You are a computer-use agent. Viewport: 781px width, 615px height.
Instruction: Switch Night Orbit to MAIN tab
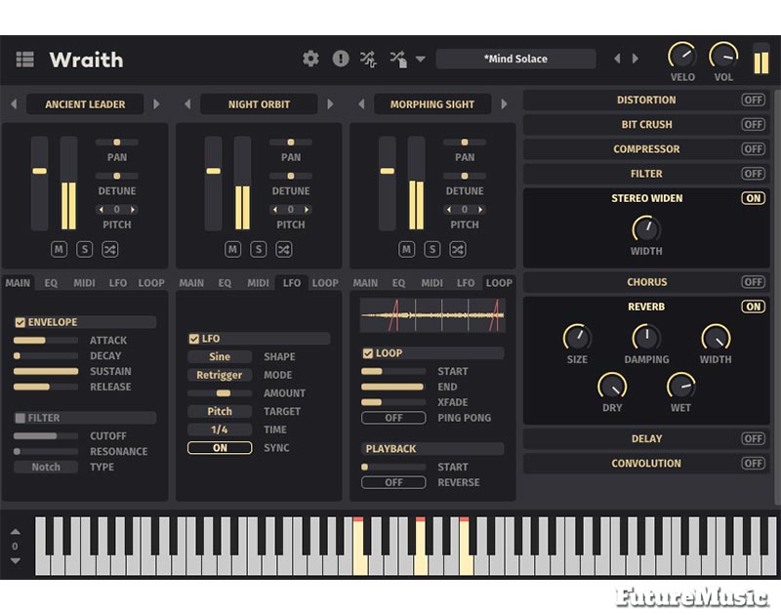pyautogui.click(x=191, y=283)
